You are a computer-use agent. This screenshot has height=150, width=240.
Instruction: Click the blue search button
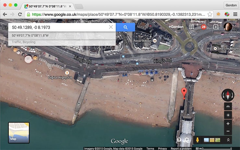[x=125, y=27]
